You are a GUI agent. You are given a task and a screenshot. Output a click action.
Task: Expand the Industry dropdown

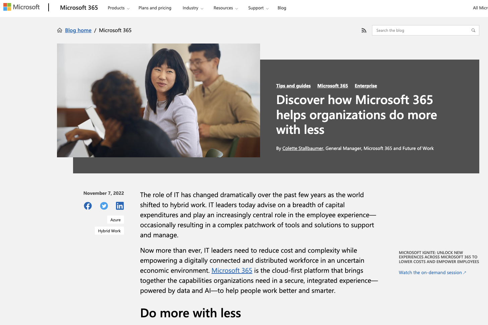coord(193,8)
